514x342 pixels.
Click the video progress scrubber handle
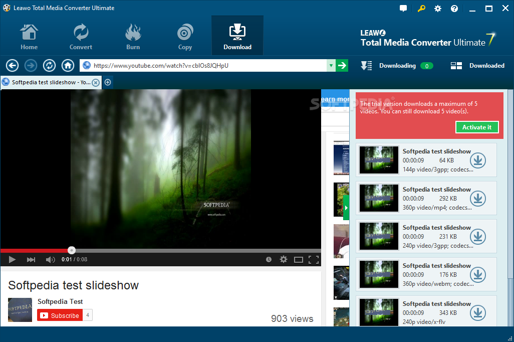point(72,250)
